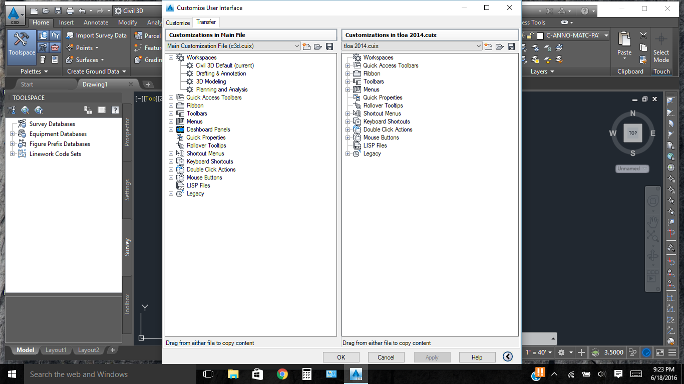Click the expand arrow icon beside Help button
The width and height of the screenshot is (684, 384).
508,356
